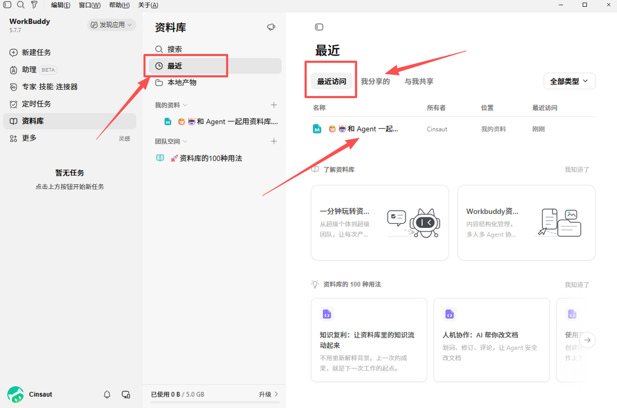Expand the 发现应用 dropdown
The width and height of the screenshot is (617, 408).
pyautogui.click(x=112, y=25)
